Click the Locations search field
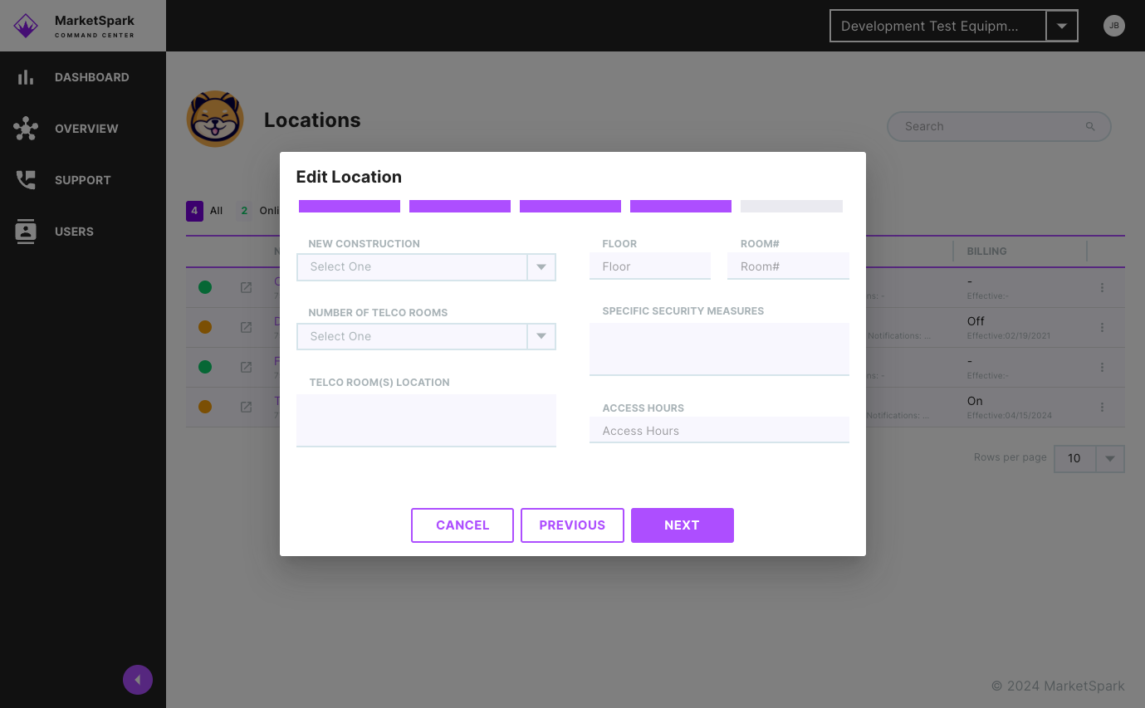1145x708 pixels. tap(999, 126)
